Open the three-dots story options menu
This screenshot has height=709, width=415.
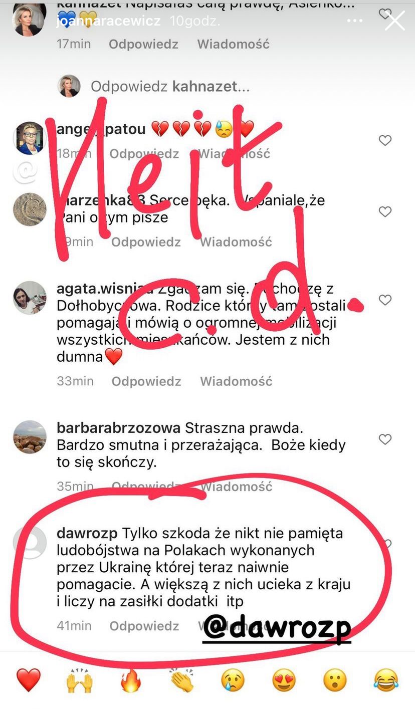(355, 21)
